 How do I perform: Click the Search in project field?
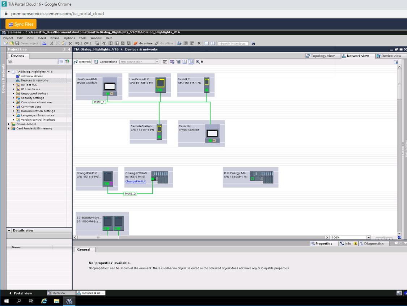(x=233, y=43)
